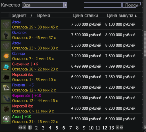
Task: Select the Атом +10 item icon
Action: pos(6,119)
